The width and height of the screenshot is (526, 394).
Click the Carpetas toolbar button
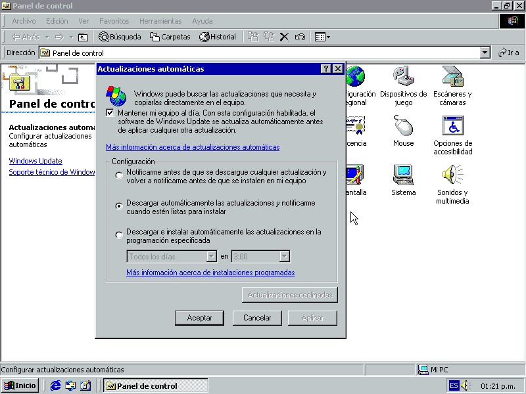click(x=170, y=37)
